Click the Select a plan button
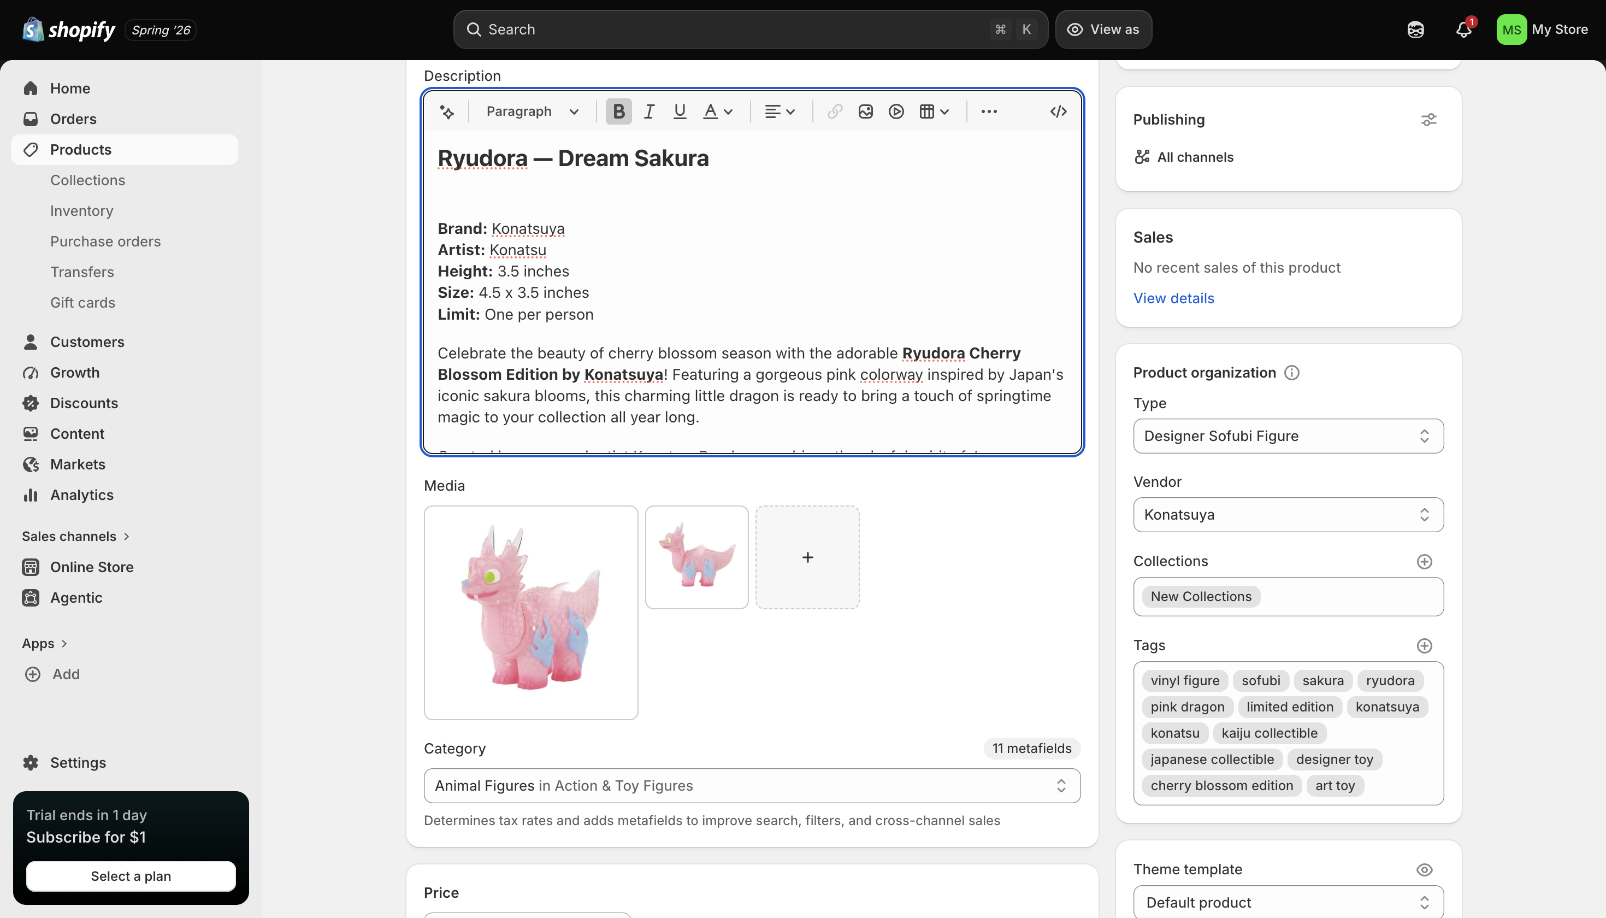The image size is (1606, 918). 131,876
